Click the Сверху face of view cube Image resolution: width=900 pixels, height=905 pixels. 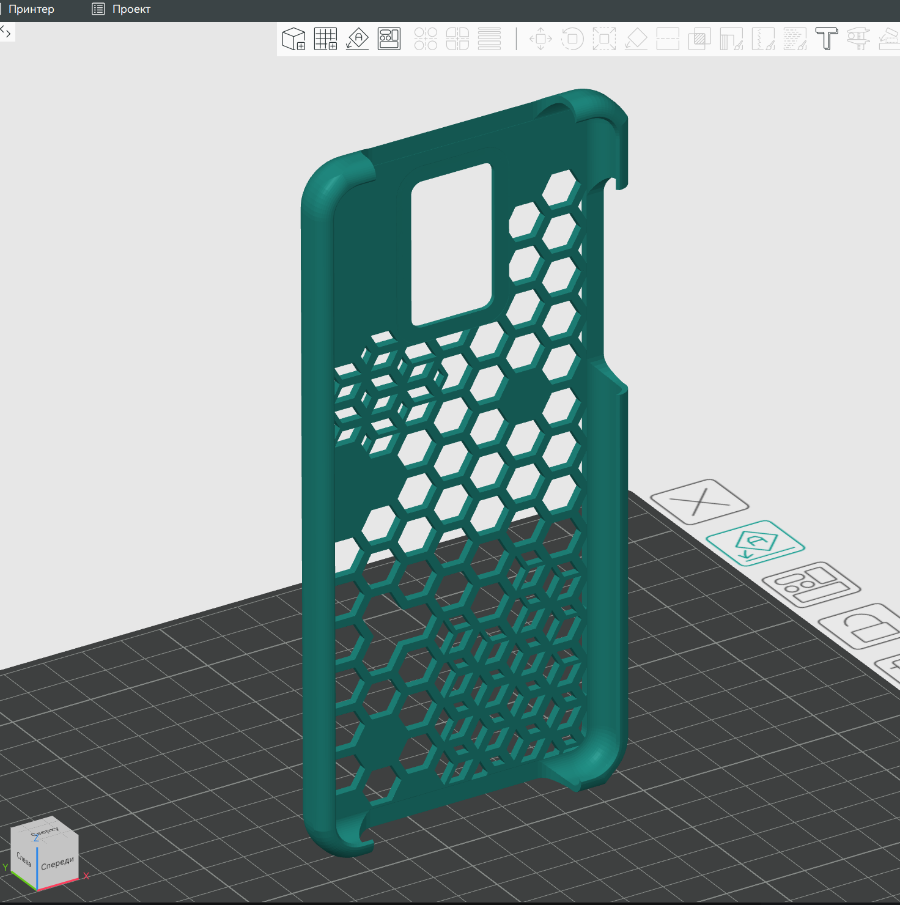point(45,830)
